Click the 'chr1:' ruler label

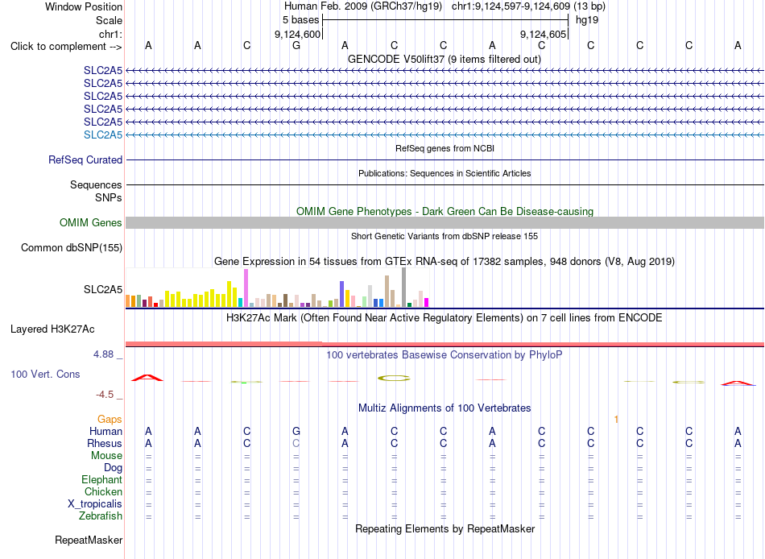(x=110, y=34)
